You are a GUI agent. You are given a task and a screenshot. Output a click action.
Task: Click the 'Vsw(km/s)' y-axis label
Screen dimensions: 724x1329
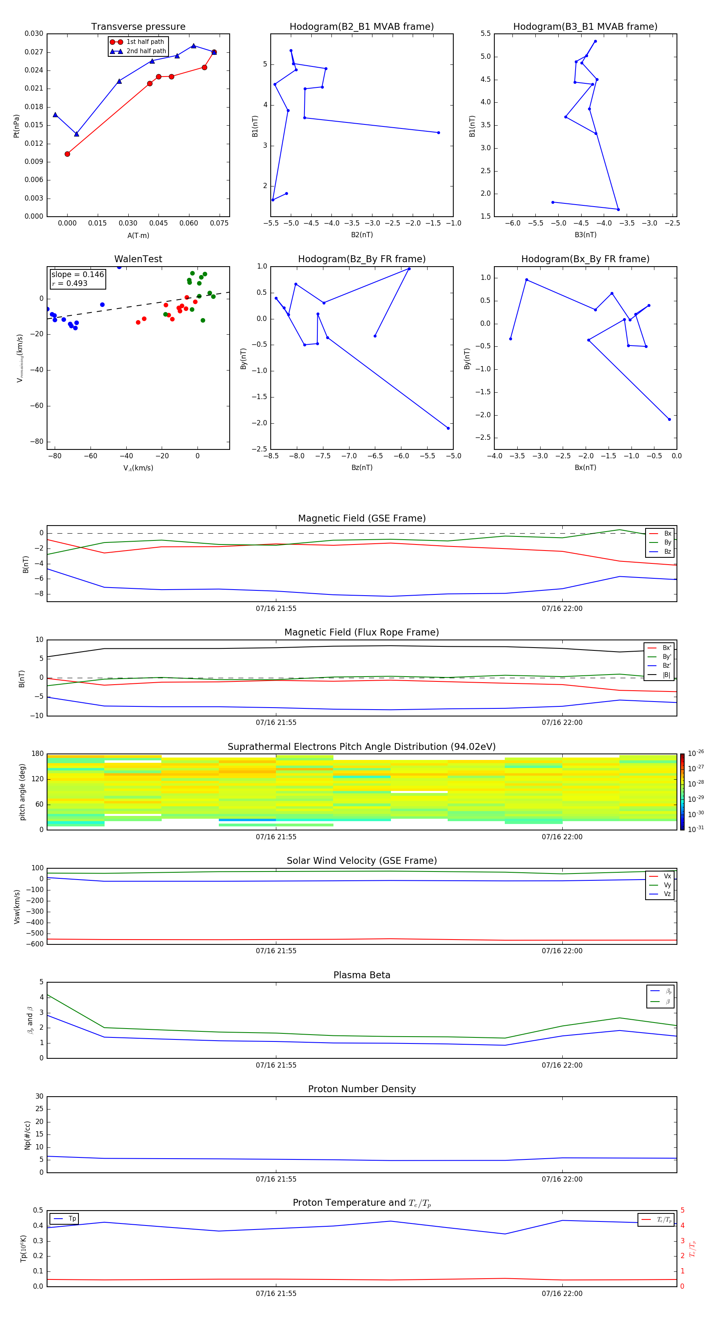(x=16, y=906)
